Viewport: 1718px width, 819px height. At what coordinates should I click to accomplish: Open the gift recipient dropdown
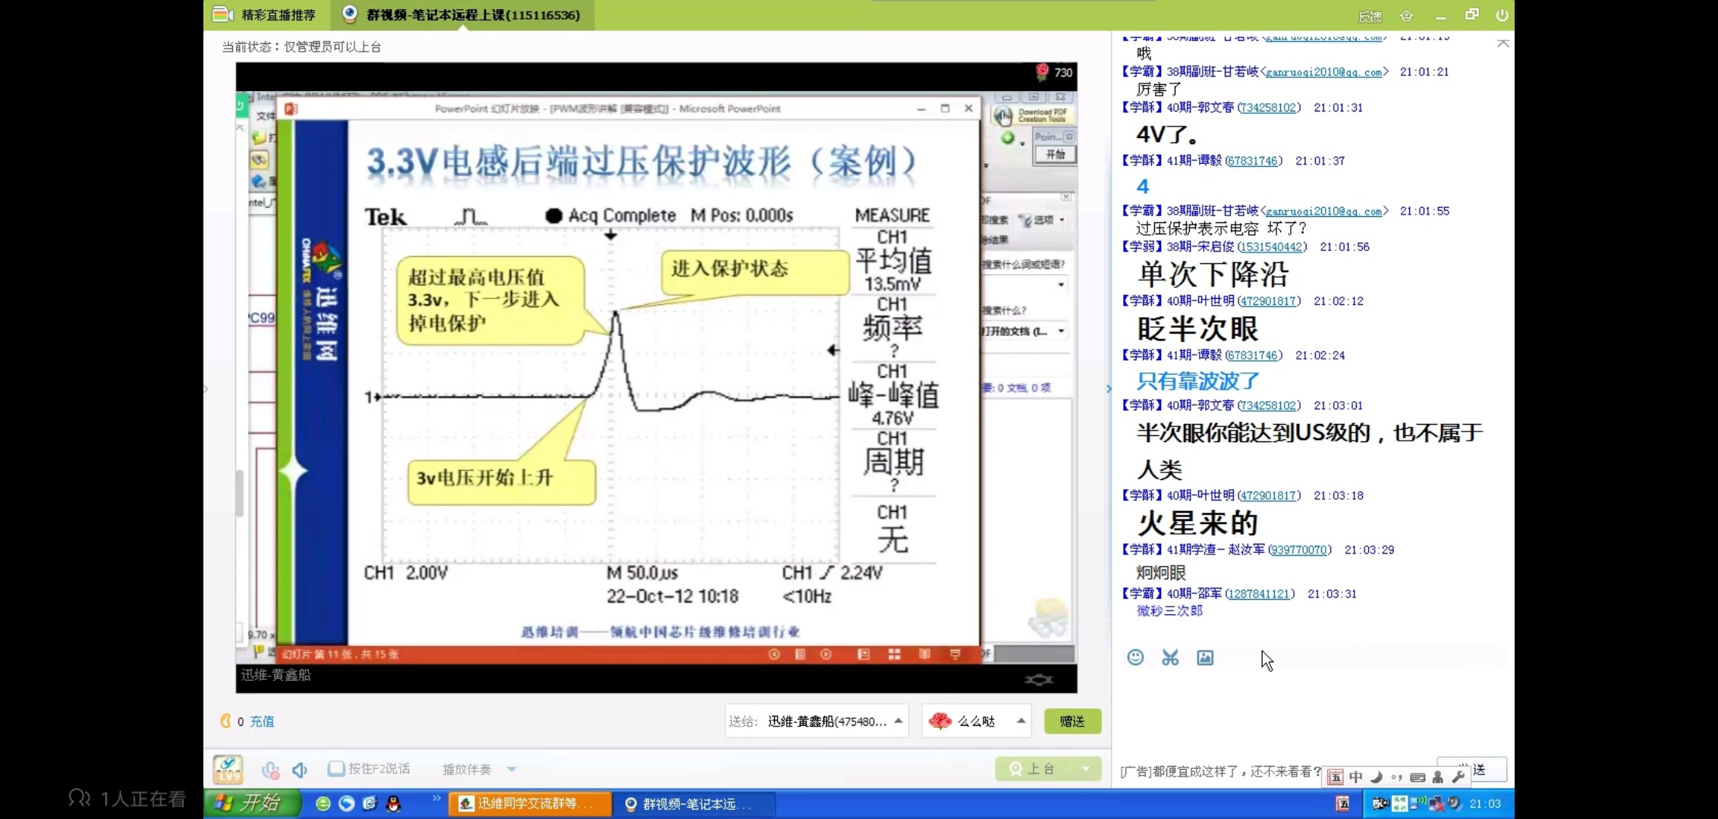pyautogui.click(x=898, y=721)
